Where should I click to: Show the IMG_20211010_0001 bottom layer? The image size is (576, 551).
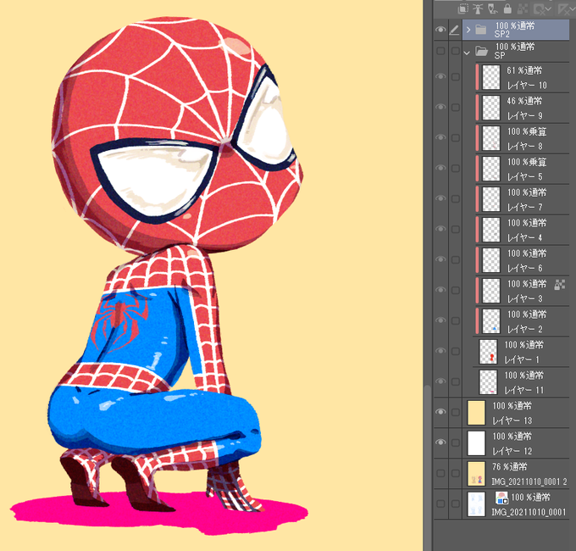(x=440, y=504)
